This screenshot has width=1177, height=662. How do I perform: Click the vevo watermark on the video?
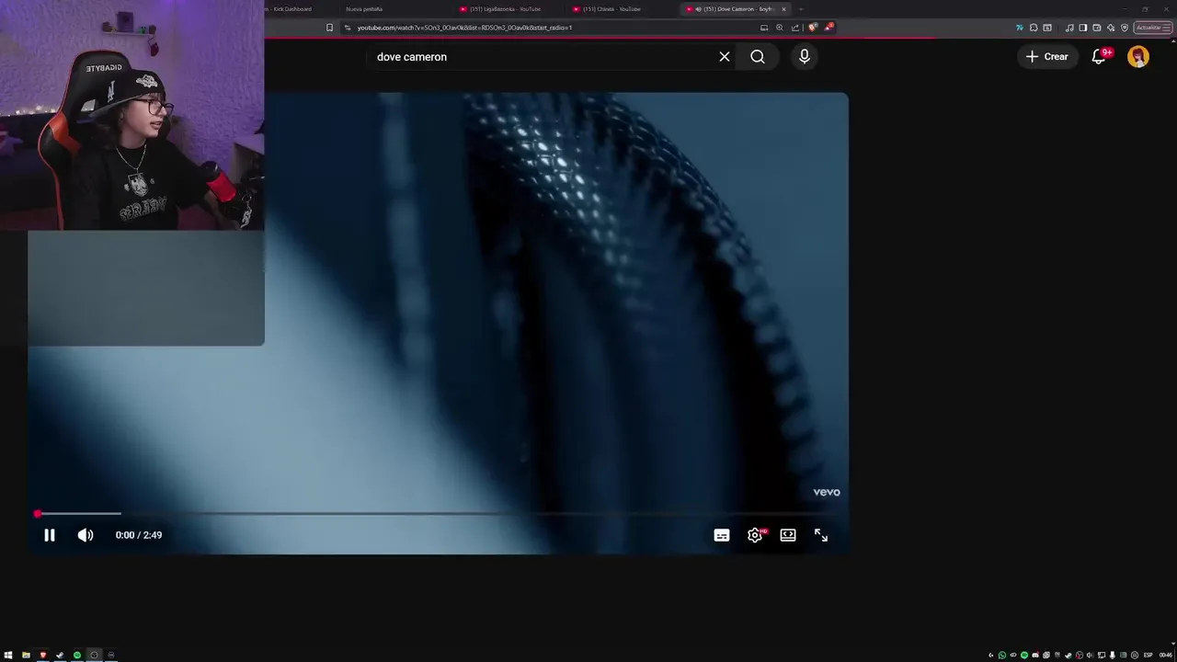[827, 492]
